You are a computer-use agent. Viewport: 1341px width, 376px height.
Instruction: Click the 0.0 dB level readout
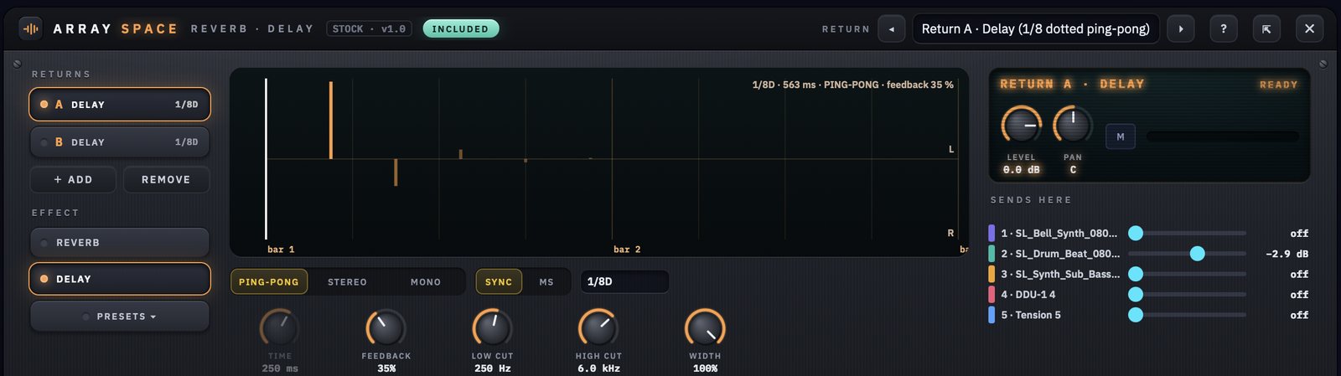pyautogui.click(x=1021, y=170)
